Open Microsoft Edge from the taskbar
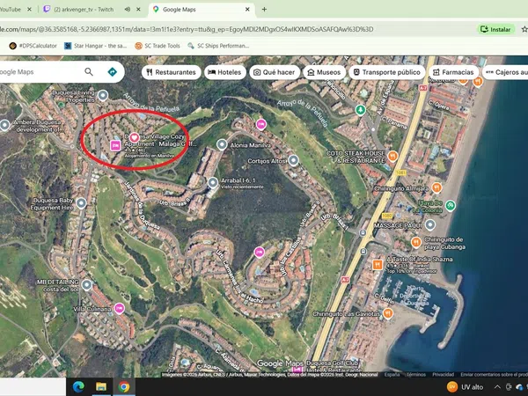The image size is (528, 396). (78, 386)
